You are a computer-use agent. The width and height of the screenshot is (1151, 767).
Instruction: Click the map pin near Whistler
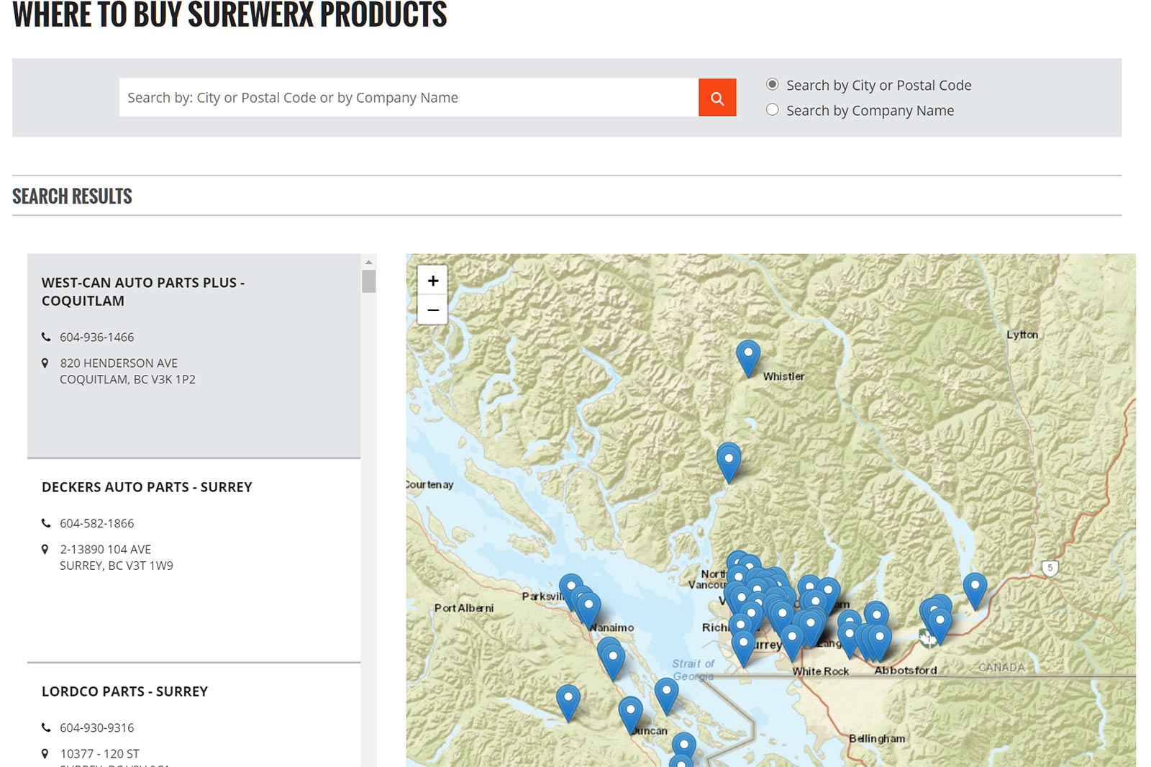747,355
